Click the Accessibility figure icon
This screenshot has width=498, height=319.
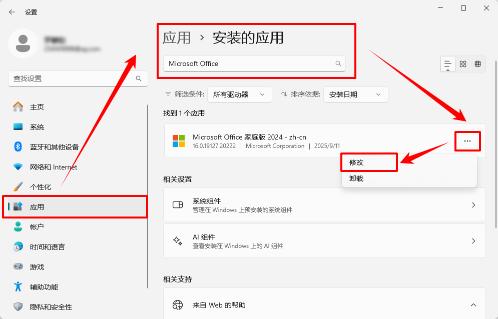coord(18,286)
